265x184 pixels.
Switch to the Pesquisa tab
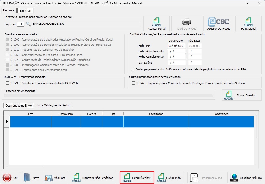click(9, 11)
